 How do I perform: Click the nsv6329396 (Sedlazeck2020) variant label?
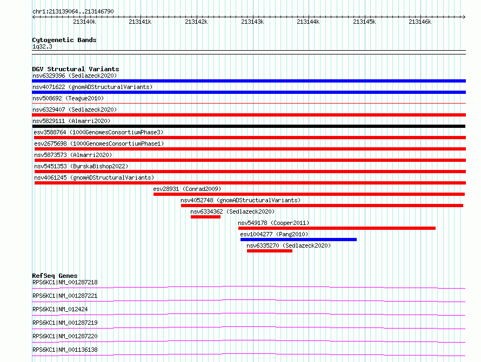(x=75, y=76)
